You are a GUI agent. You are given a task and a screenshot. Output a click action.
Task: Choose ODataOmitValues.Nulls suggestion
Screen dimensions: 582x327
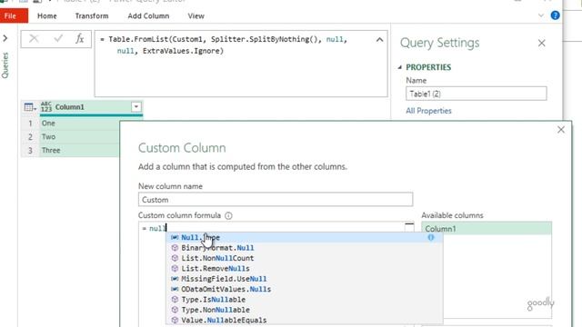click(x=304, y=289)
